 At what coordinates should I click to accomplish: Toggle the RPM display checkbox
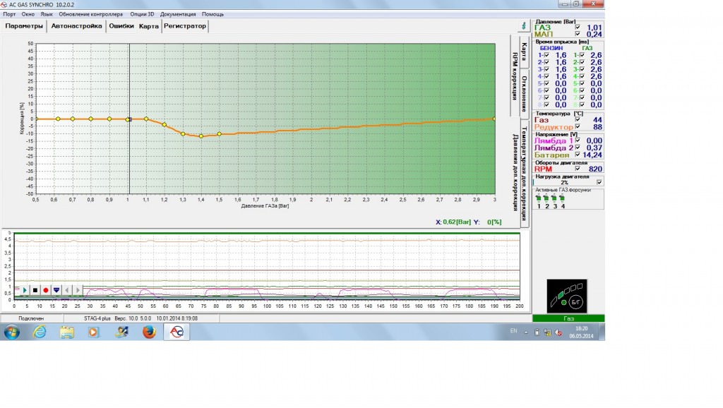(x=578, y=169)
